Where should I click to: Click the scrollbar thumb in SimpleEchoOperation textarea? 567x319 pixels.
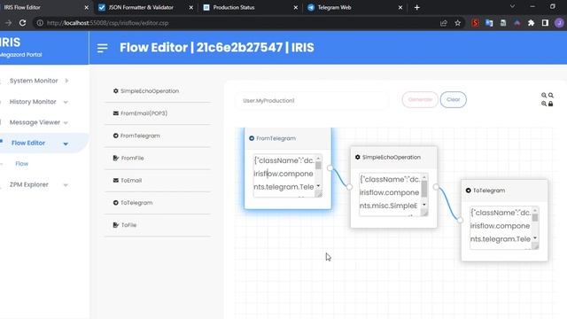coord(424,189)
